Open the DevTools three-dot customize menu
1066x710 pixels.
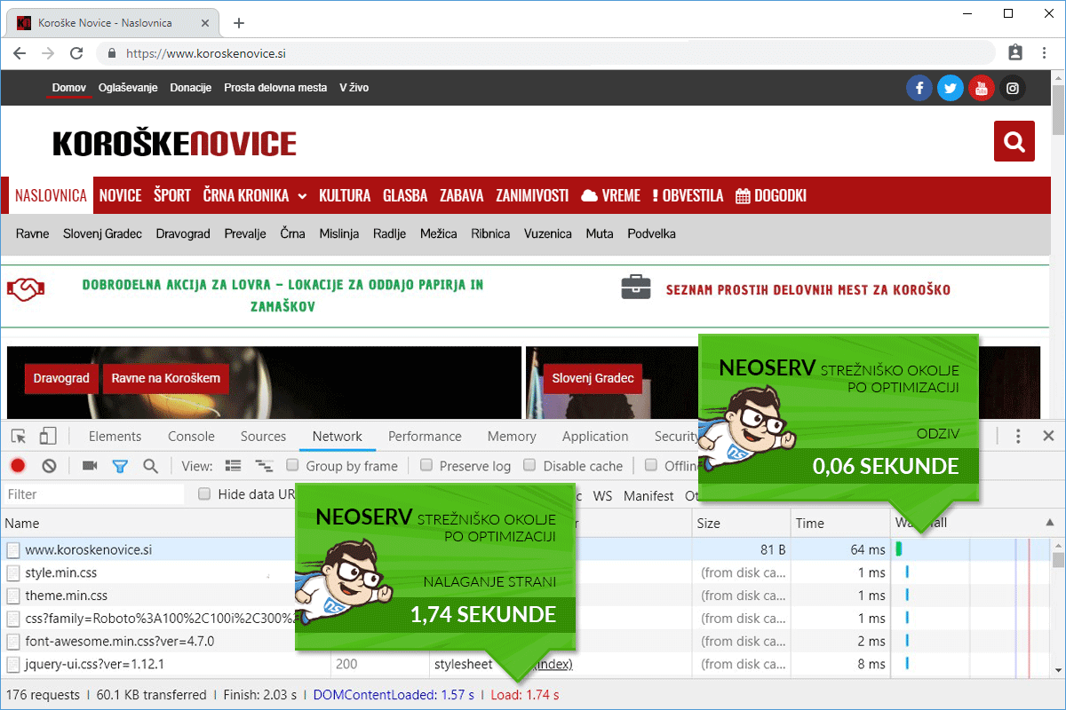click(1018, 436)
